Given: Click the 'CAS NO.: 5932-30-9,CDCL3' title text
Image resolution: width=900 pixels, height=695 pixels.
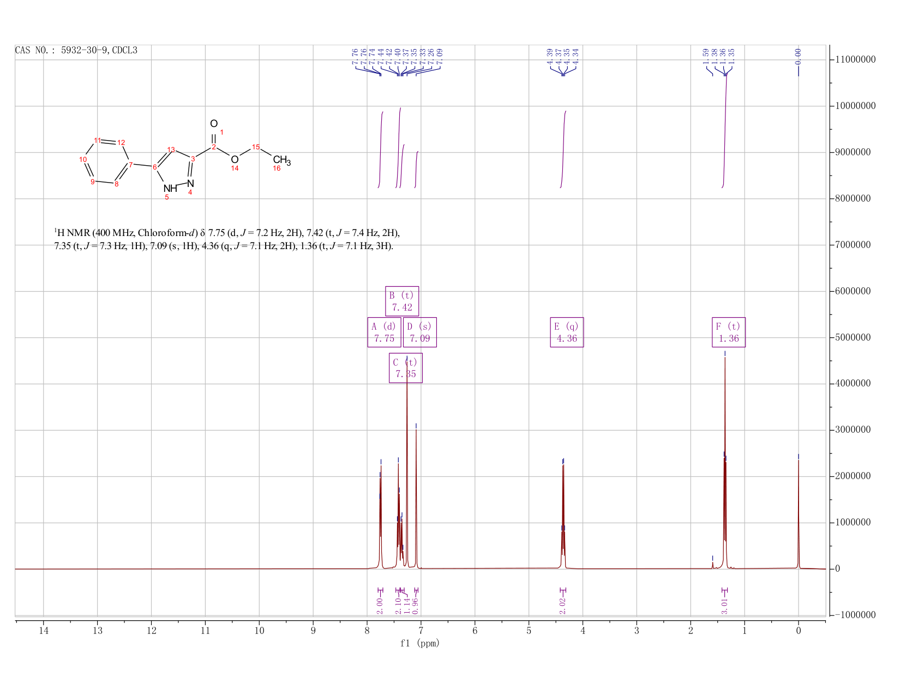Looking at the screenshot, I should (x=76, y=51).
